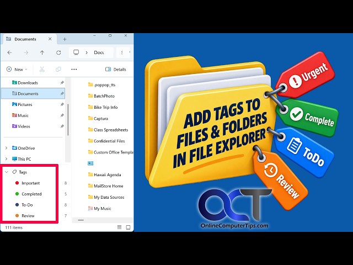Open the BatchPhoto folder
This screenshot has width=353, height=265.
click(101, 96)
